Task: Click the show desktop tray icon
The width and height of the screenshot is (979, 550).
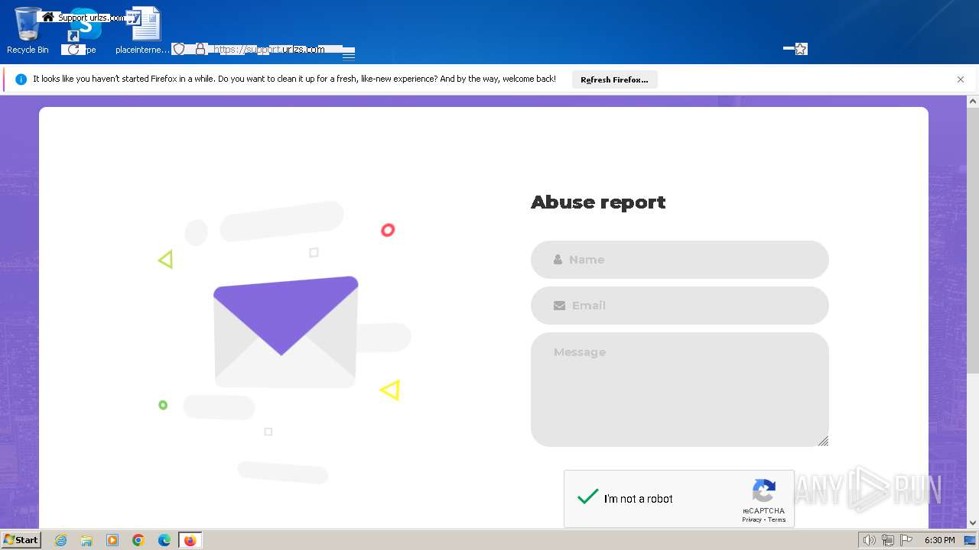Action: 970,540
